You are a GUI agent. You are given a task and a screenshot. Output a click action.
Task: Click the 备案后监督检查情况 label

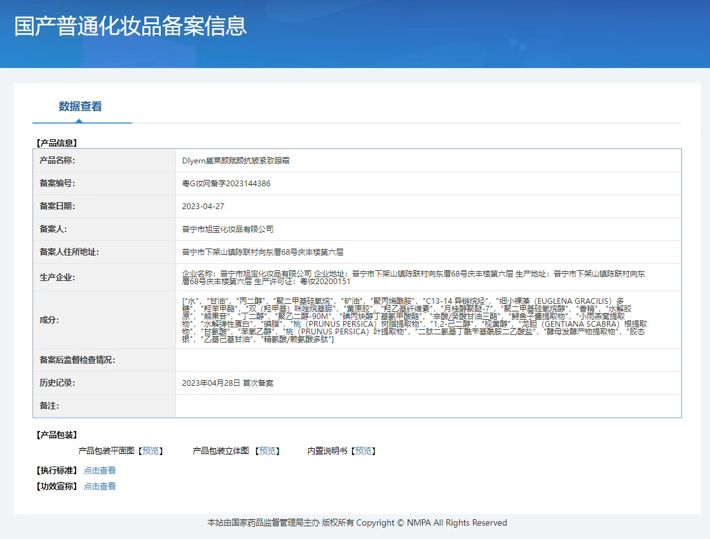[78, 360]
